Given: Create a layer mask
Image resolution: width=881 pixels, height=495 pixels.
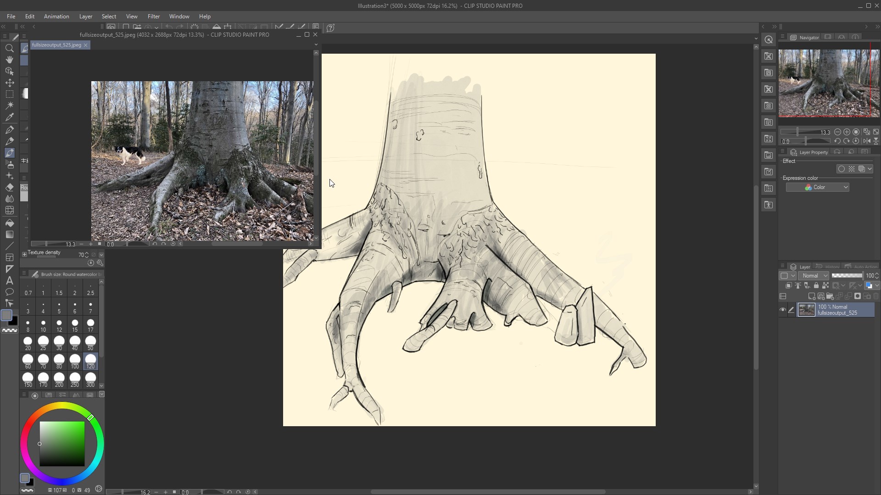Looking at the screenshot, I should tap(857, 296).
